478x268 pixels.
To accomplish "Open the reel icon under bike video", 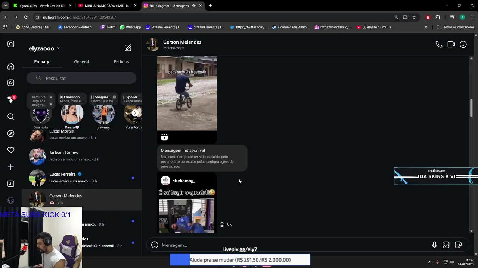I will 164,137.
